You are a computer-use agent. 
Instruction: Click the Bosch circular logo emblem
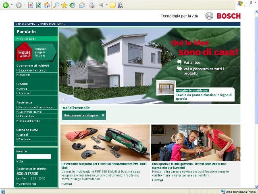click(209, 16)
